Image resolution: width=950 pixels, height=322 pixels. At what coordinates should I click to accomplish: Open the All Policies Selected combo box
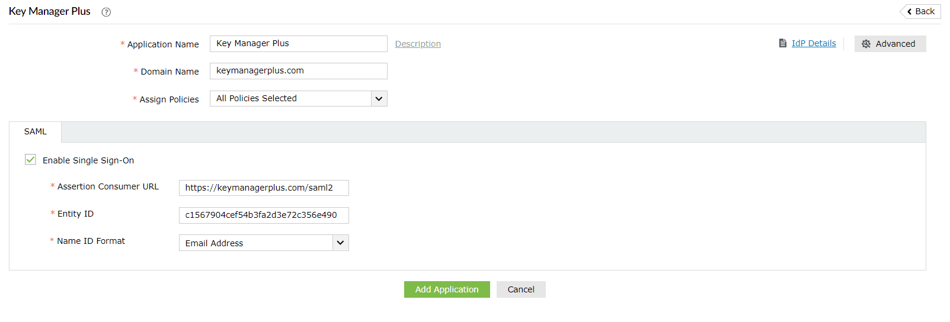point(290,99)
